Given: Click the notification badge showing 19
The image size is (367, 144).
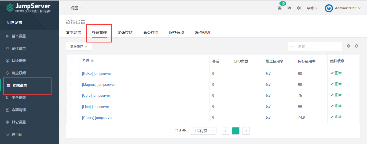Looking at the screenshot, I should click(x=283, y=3).
